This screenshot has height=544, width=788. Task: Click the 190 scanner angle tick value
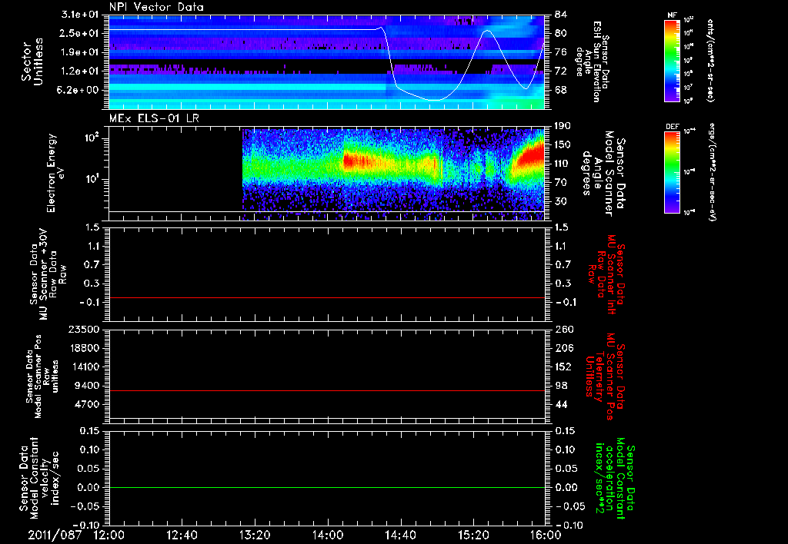[x=563, y=126]
